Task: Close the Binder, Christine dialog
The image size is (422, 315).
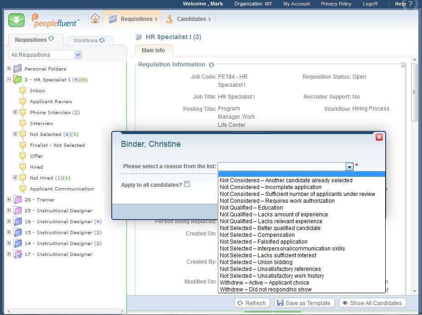Action: pos(379,137)
